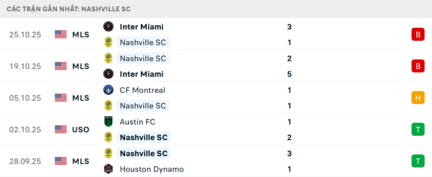Open the CF Montreal team name

click(142, 90)
